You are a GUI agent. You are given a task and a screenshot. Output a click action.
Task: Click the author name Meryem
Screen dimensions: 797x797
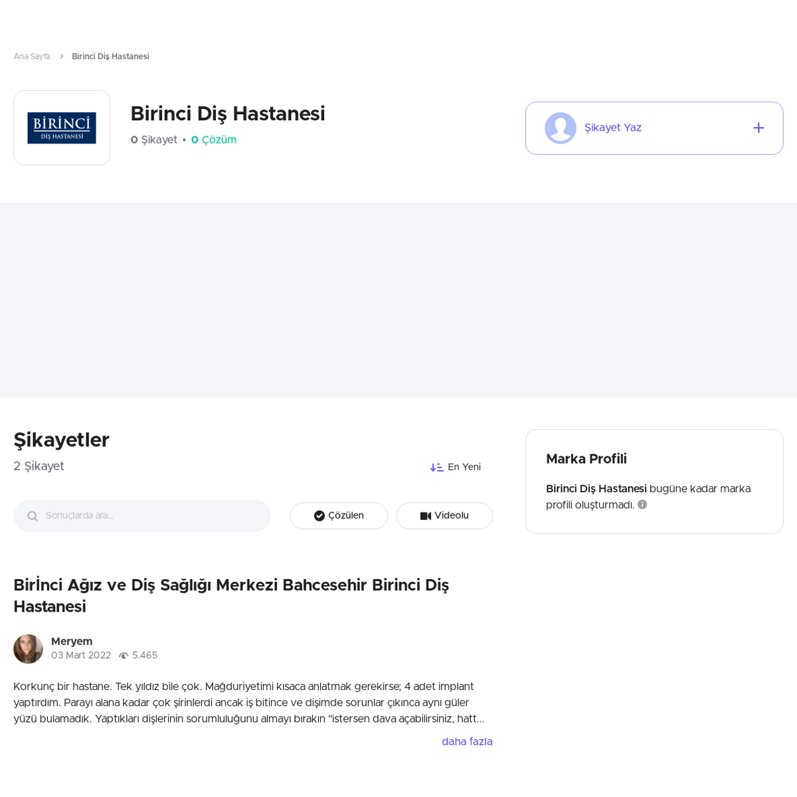(x=72, y=642)
